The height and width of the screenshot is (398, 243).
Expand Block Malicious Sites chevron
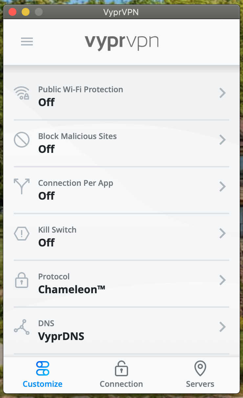(223, 140)
